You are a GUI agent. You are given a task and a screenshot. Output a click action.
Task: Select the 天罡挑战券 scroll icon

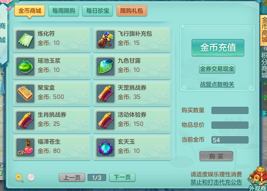(x=105, y=94)
